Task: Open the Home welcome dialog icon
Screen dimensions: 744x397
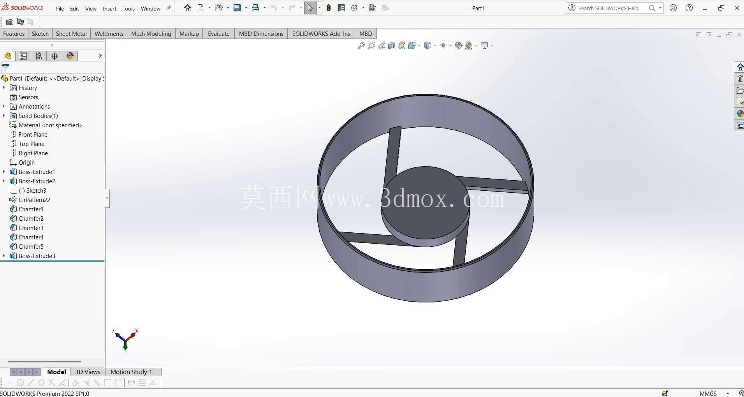Action: point(188,8)
